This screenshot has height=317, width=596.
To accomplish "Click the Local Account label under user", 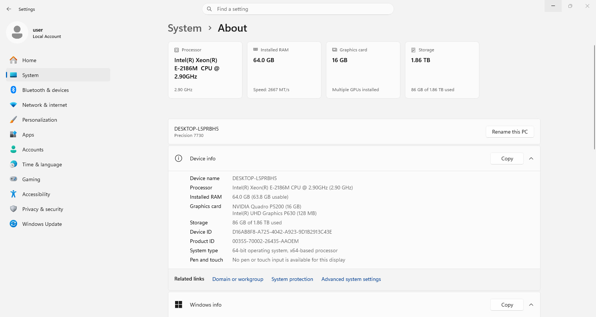I will pyautogui.click(x=47, y=36).
